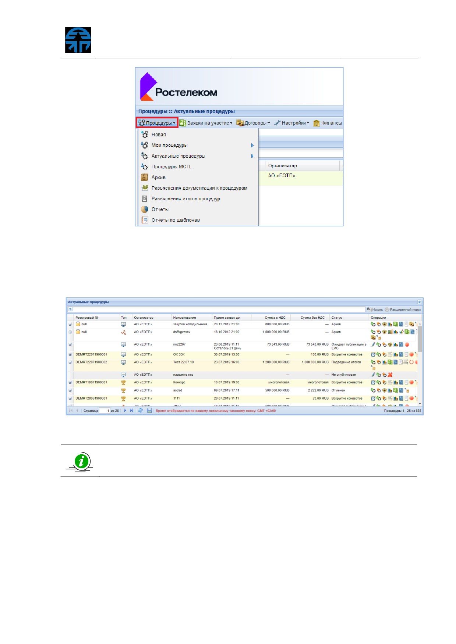This screenshot has width=456, height=644.
Task: Click the lock icon in dsffxgvzxcv row
Action: click(78, 332)
